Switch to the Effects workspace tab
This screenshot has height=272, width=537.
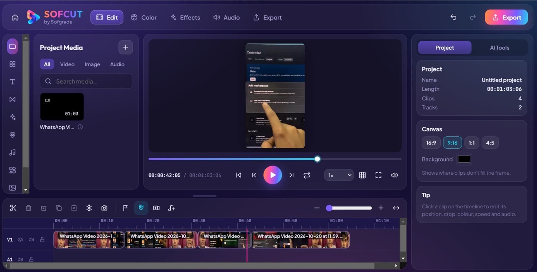[185, 17]
